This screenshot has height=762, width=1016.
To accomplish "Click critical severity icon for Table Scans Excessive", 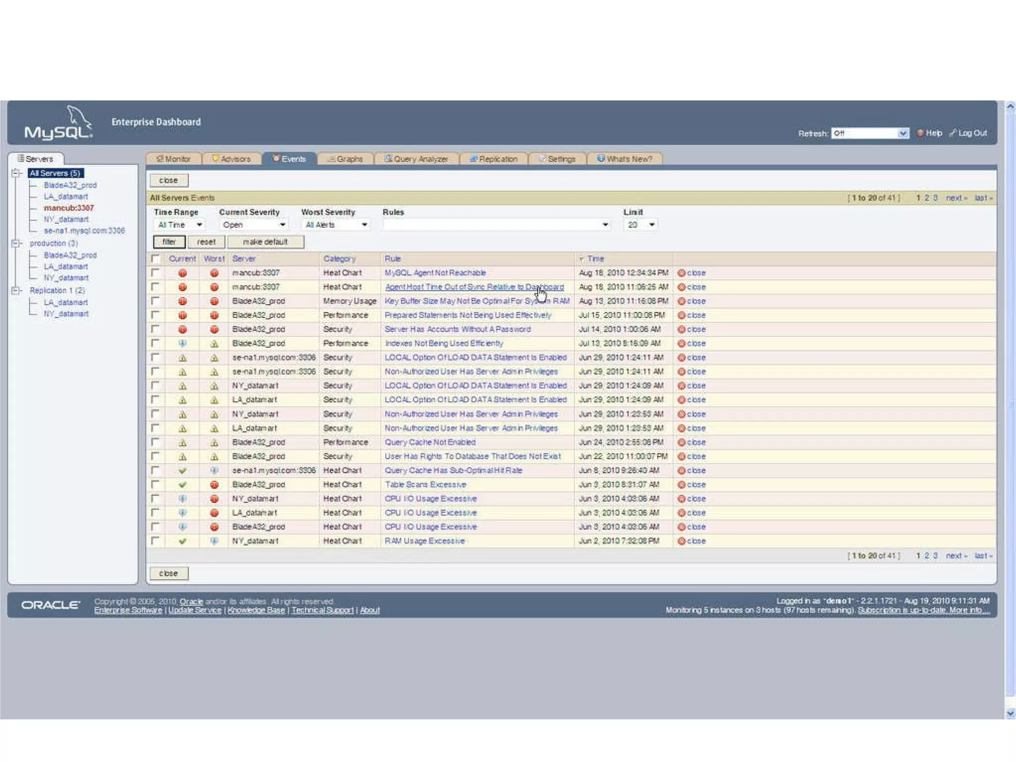I will pyautogui.click(x=214, y=485).
